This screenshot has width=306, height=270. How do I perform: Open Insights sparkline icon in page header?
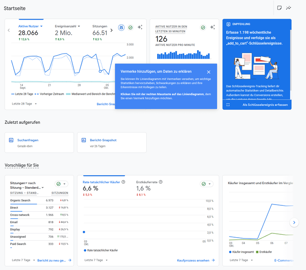click(289, 8)
